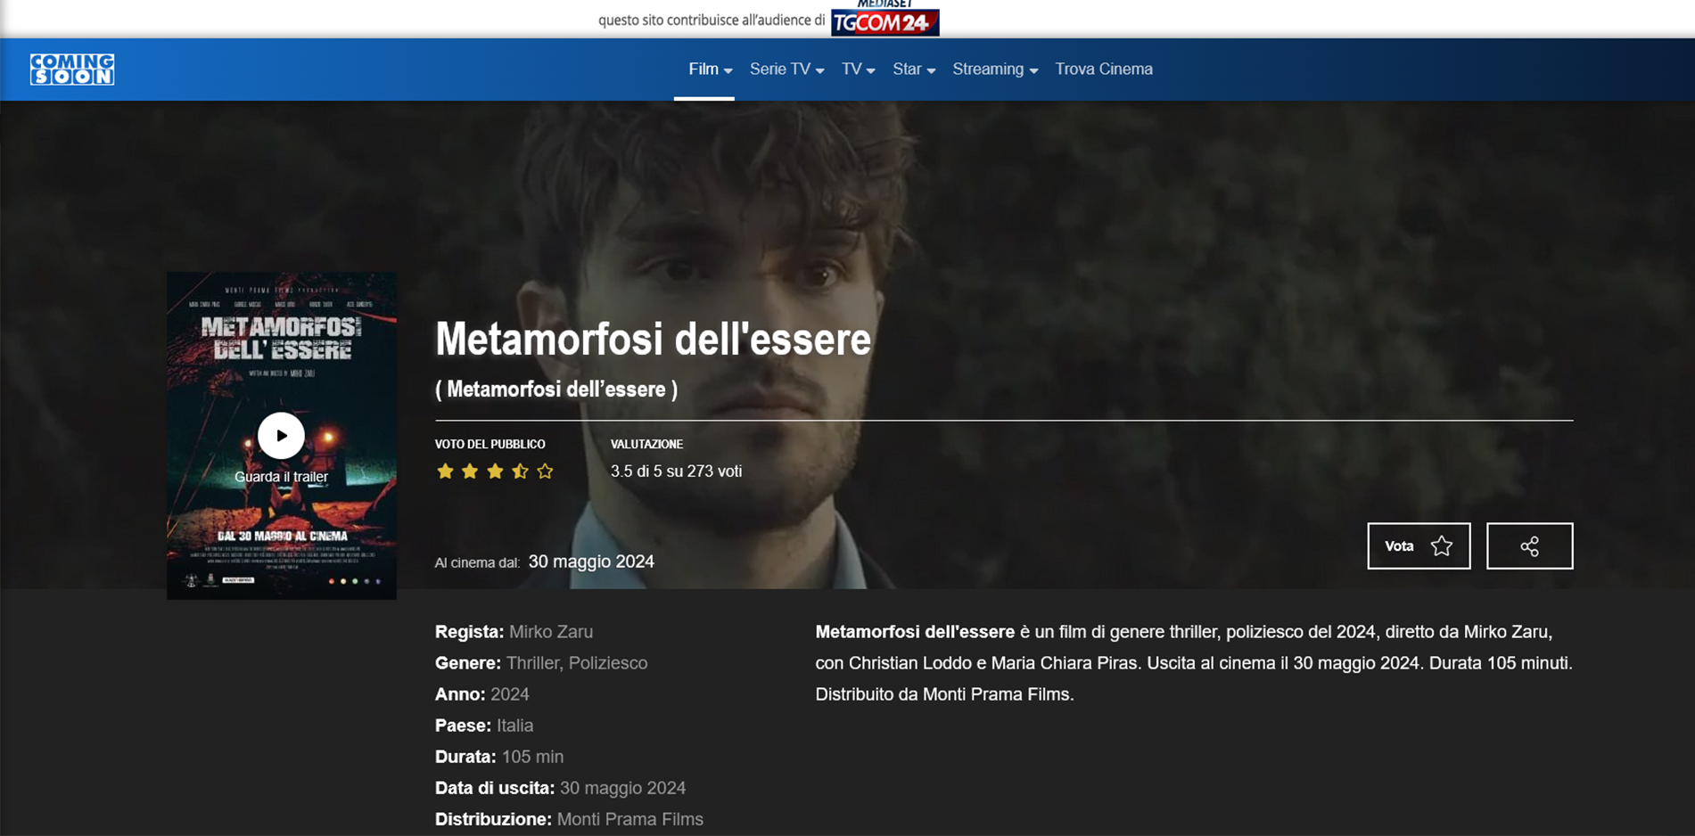Play the trailer on the poster

tap(281, 436)
